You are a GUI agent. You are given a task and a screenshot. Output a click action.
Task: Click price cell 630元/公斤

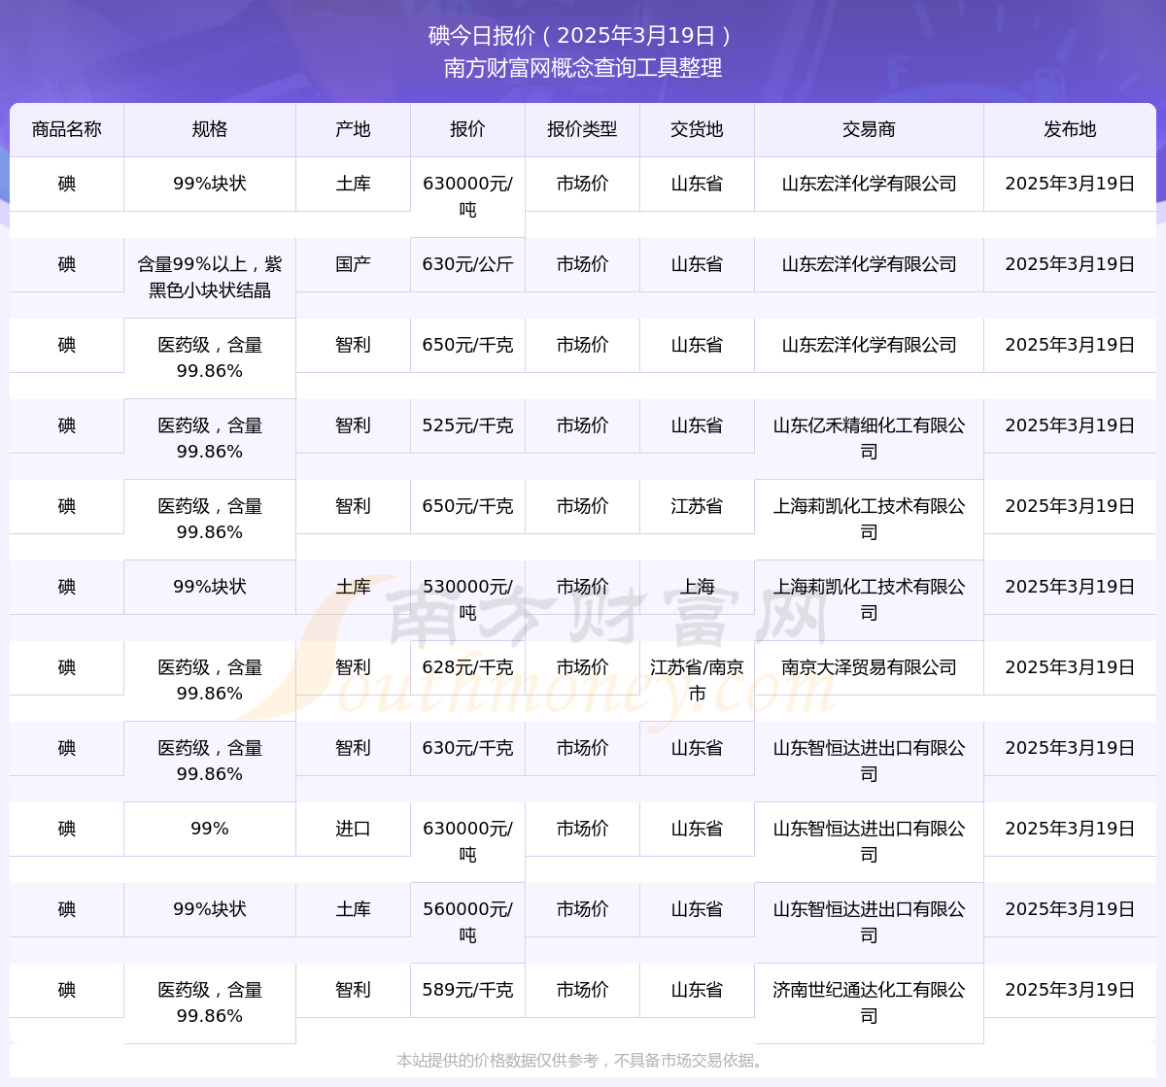coord(467,264)
